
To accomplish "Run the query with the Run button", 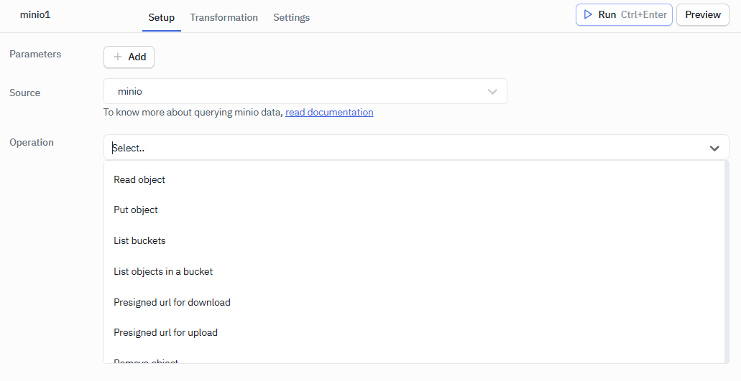I will point(623,14).
